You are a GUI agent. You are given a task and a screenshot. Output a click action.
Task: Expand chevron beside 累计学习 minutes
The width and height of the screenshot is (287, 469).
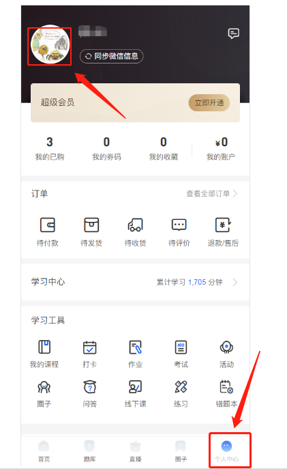[x=235, y=282]
